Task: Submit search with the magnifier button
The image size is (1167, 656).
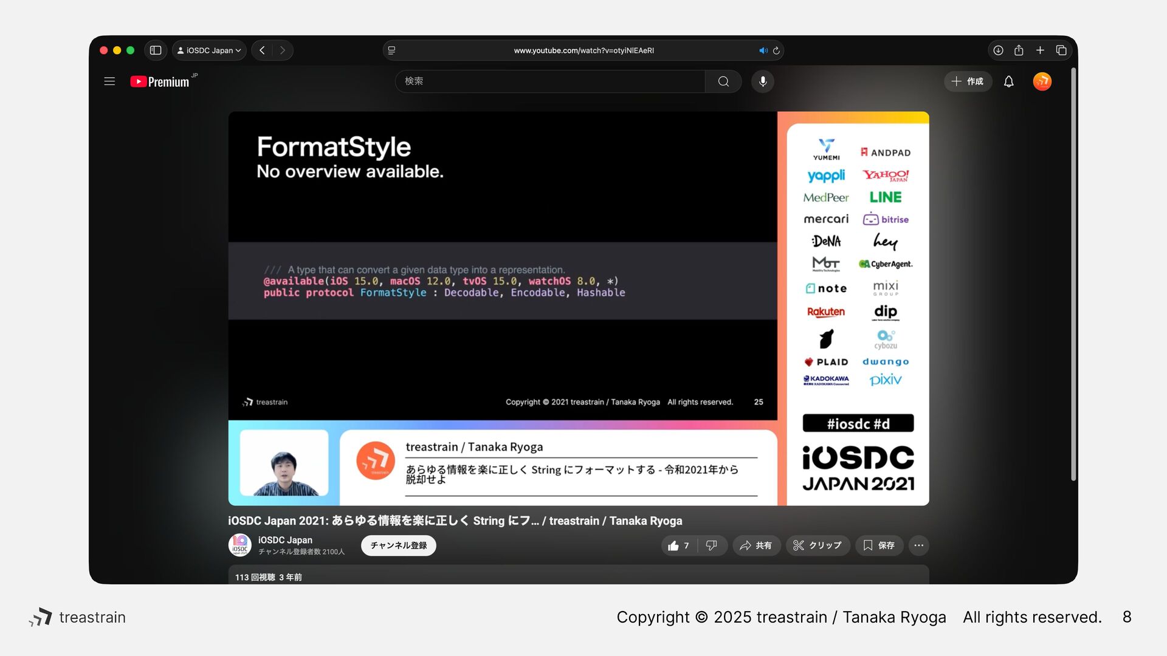Action: [x=723, y=81]
